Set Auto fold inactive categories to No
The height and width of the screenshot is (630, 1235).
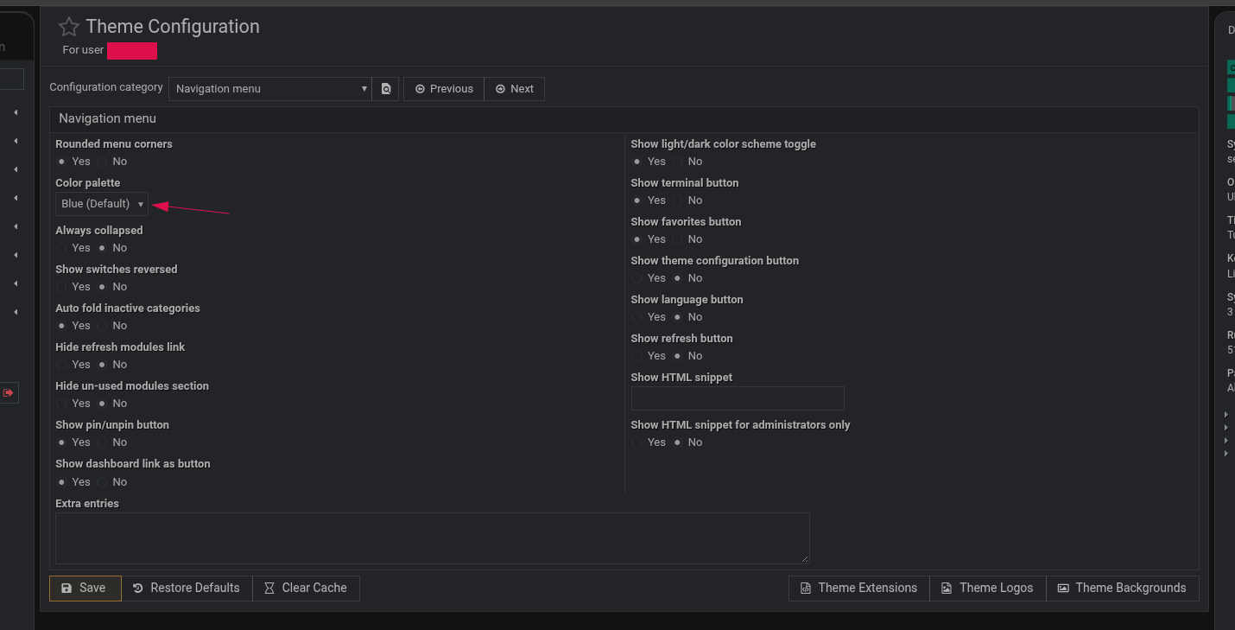pos(102,326)
